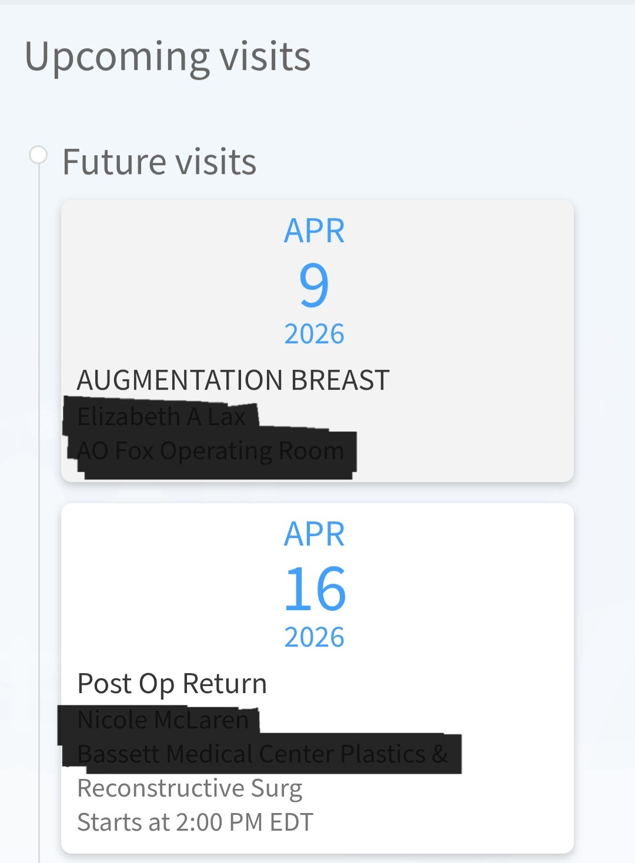Image resolution: width=635 pixels, height=863 pixels.
Task: Click the AO Fox Operating Room location
Action: 210,451
